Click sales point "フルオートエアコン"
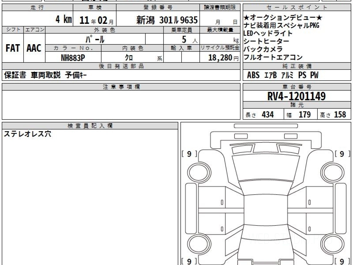 click(x=273, y=57)
